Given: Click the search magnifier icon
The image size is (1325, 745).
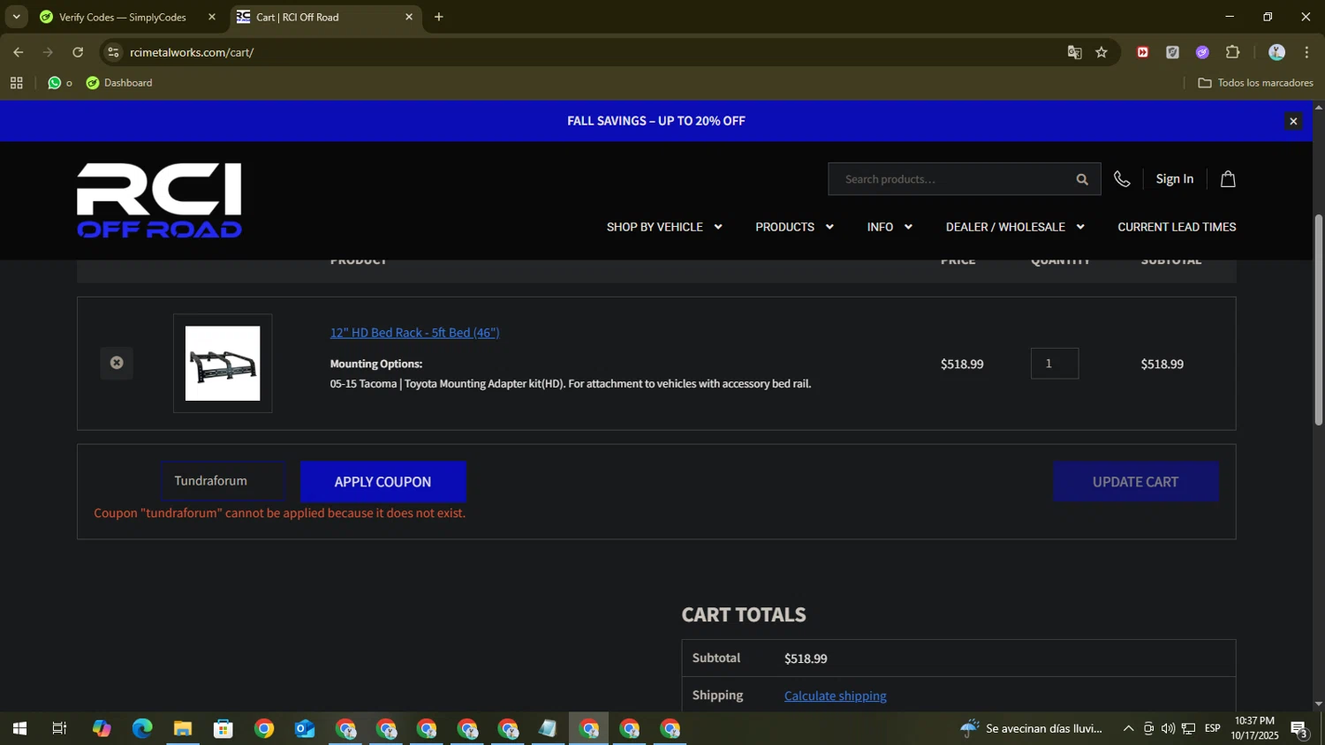Looking at the screenshot, I should (x=1082, y=179).
